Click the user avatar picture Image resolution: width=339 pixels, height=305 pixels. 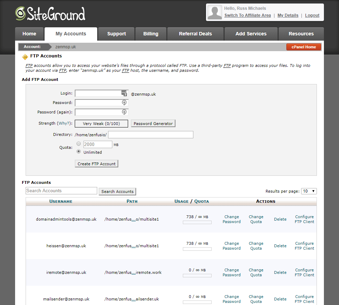pos(215,12)
